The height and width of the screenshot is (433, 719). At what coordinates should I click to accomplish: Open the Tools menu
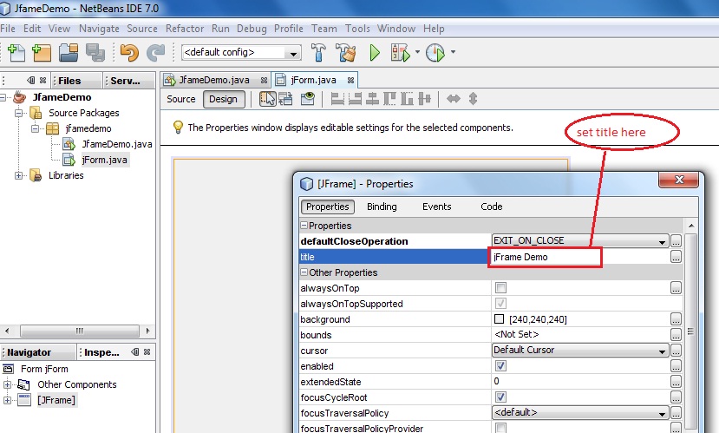point(357,29)
